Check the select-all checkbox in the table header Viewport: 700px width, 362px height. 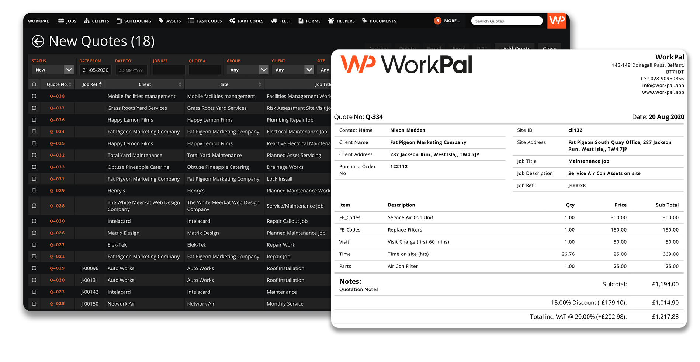(34, 84)
